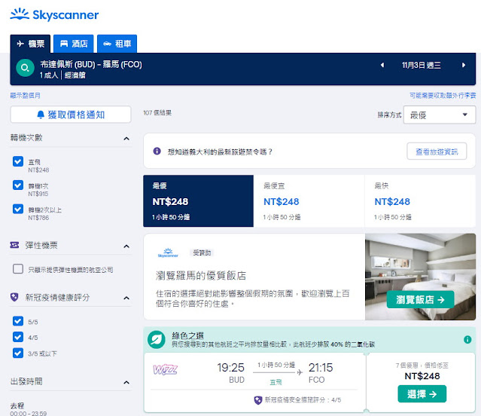
Task: Click the 新冠疫情安全措施評分 4/5 text
Action: (x=303, y=400)
